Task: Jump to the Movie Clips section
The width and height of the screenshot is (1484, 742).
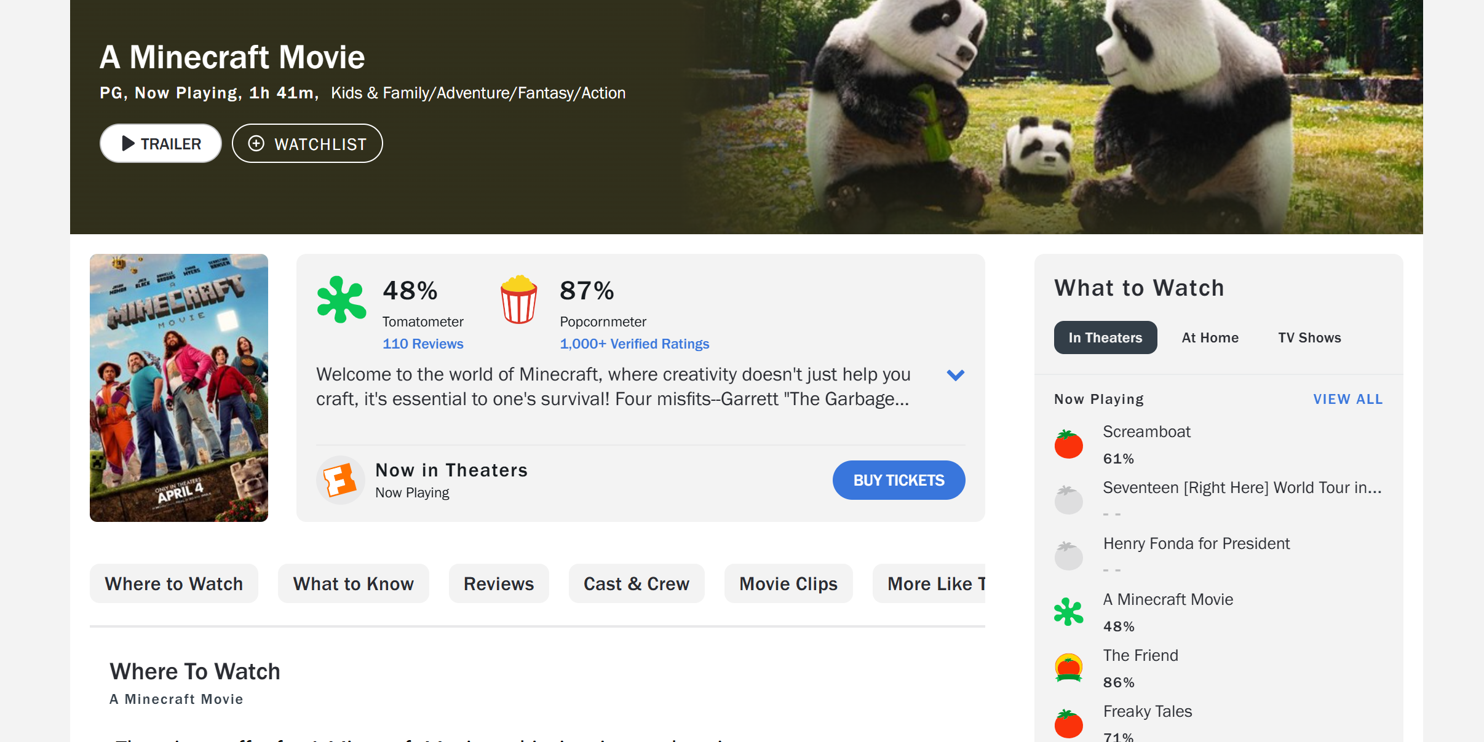Action: coord(788,583)
